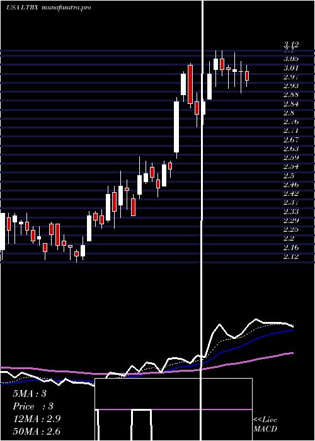Click the 3.01 price axis label
Image resolution: width=315 pixels, height=441 pixels.
tap(291, 68)
